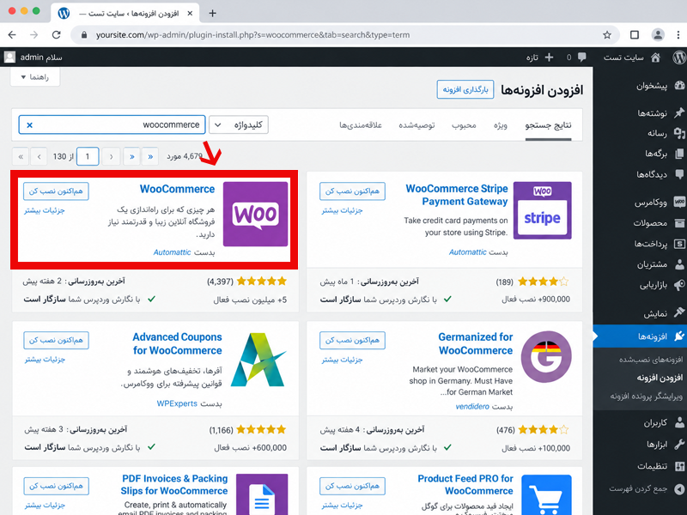
Task: Click the WooCommerce purple logo thumbnail
Action: (255, 214)
